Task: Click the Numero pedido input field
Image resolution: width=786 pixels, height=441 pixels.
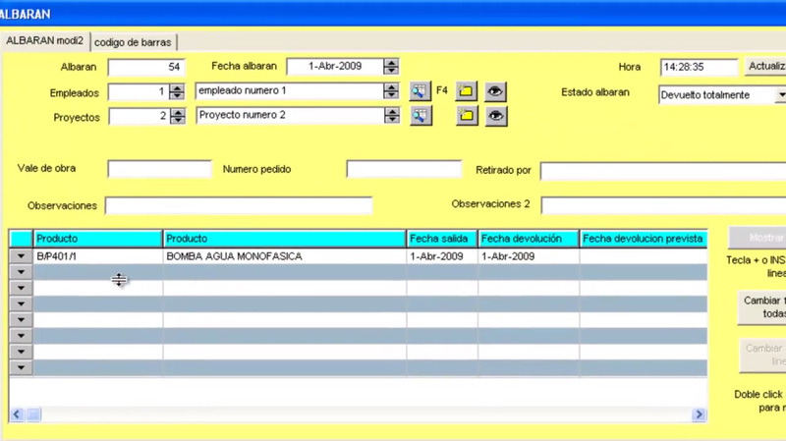Action: (x=403, y=169)
